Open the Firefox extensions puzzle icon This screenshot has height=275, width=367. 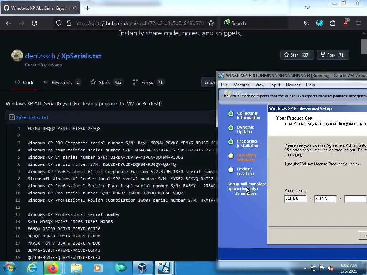(333, 23)
